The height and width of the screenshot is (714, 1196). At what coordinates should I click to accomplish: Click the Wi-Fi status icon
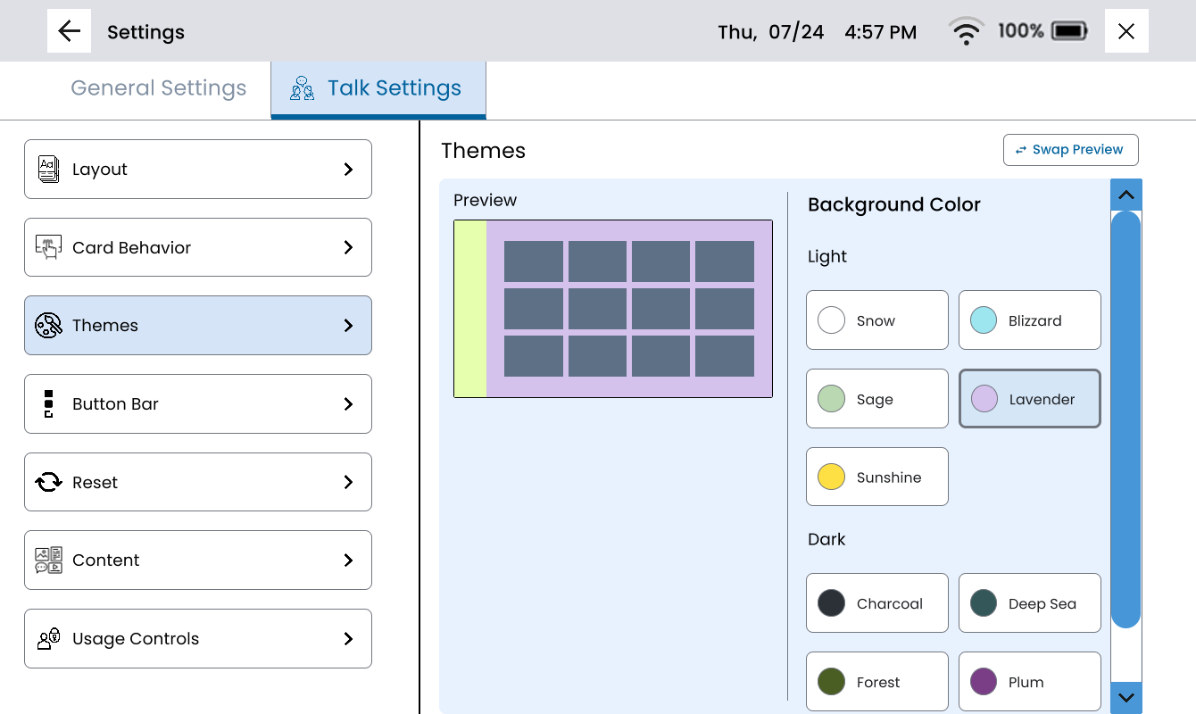tap(967, 32)
